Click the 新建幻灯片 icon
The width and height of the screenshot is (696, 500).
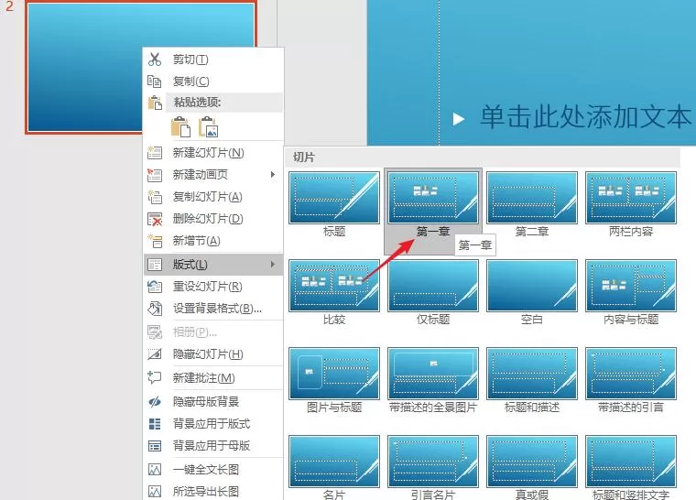point(155,153)
